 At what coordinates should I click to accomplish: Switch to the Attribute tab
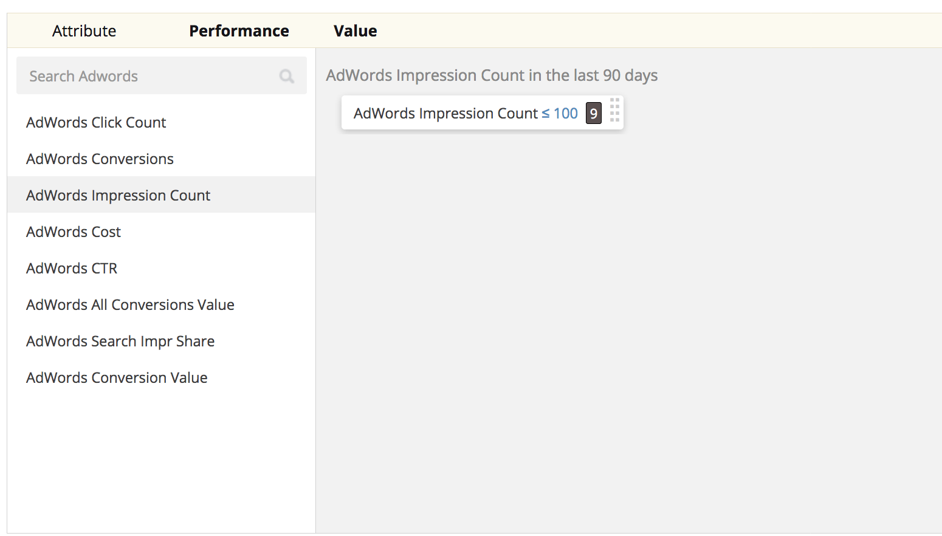(x=84, y=31)
